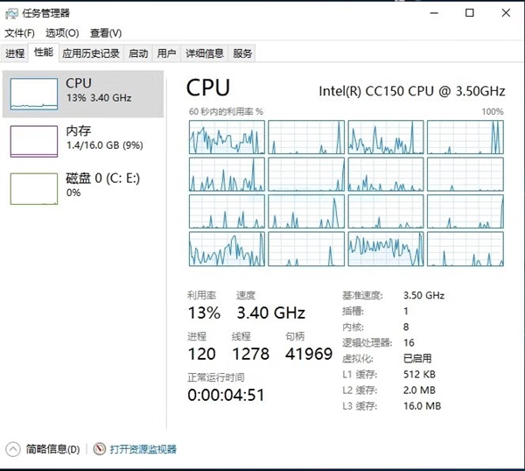This screenshot has width=525, height=471.
Task: Maximize the Task Manager window
Action: tap(470, 13)
